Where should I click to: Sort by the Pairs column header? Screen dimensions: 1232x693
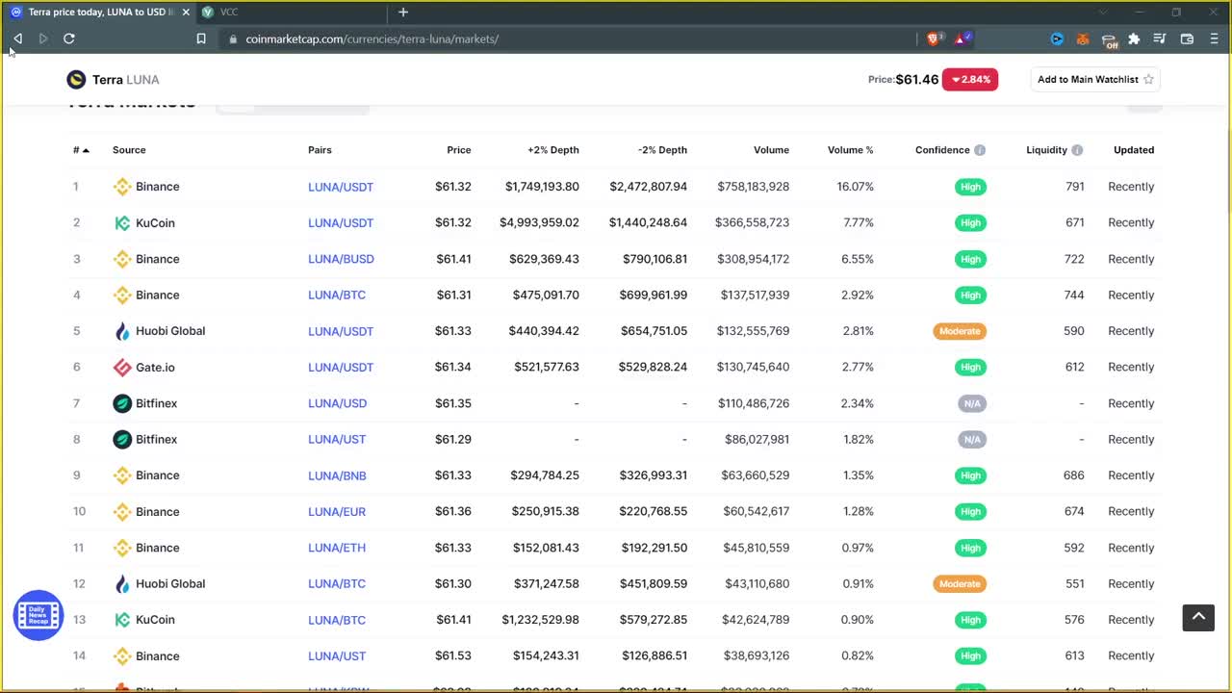tap(320, 150)
